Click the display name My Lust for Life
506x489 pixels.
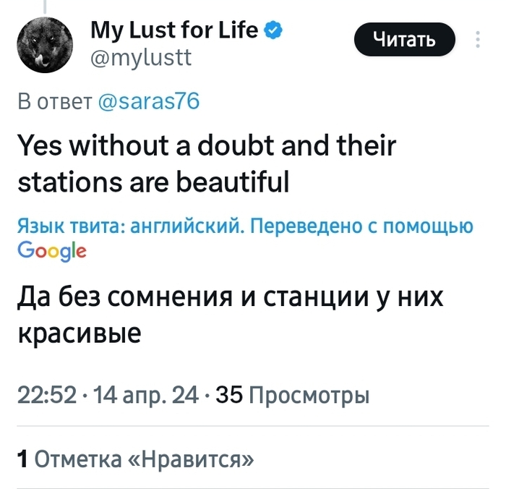coord(173,30)
